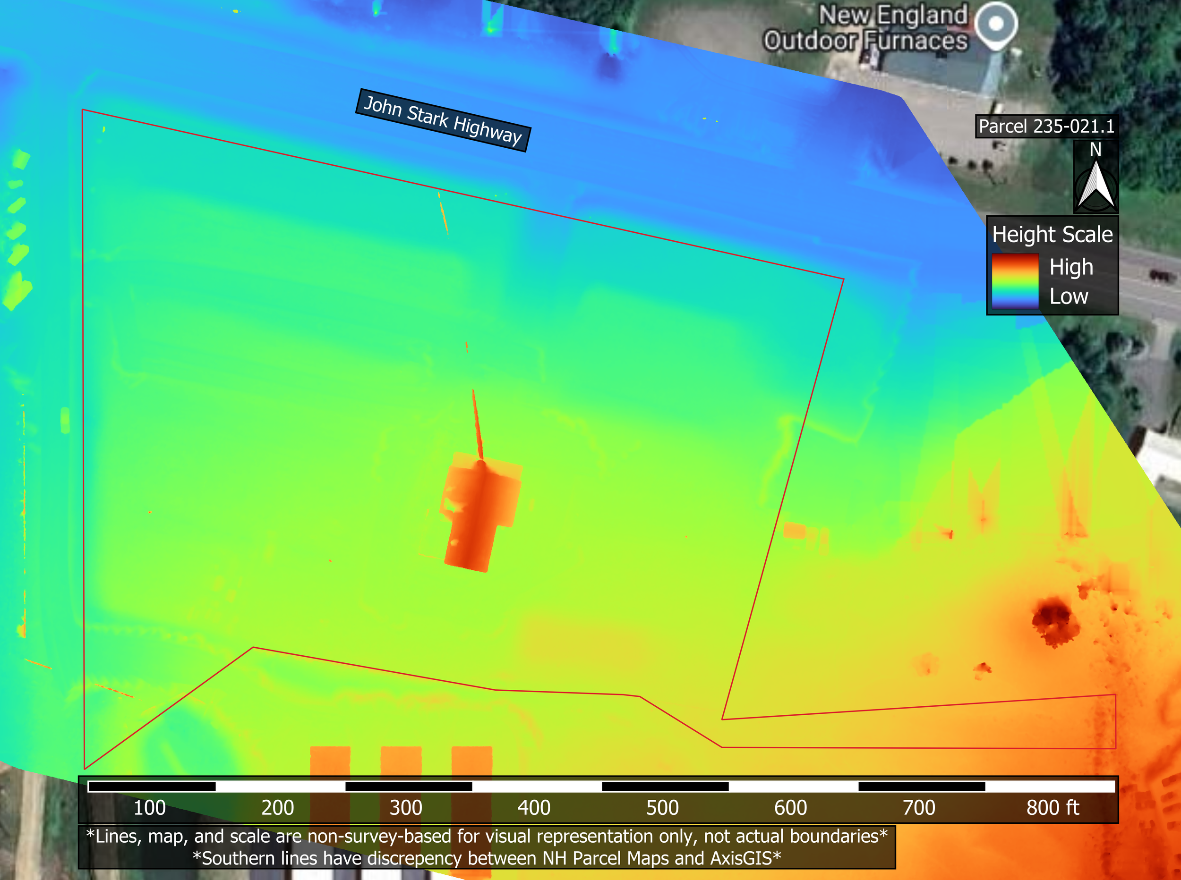The image size is (1181, 880).
Task: Click the 800 ft label on scale bar
Action: pos(1052,808)
